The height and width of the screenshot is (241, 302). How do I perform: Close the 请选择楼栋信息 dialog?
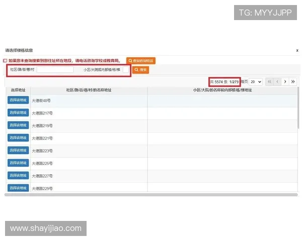click(297, 50)
